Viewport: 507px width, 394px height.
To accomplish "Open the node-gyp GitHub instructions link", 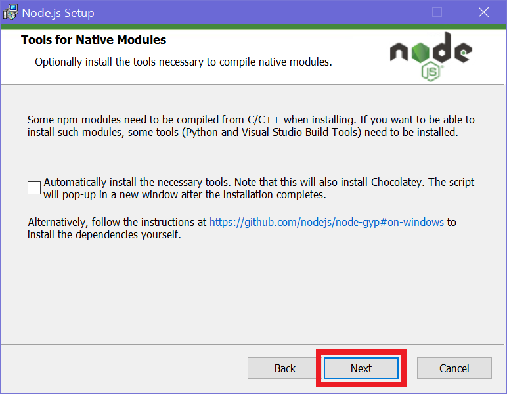I will pos(326,222).
